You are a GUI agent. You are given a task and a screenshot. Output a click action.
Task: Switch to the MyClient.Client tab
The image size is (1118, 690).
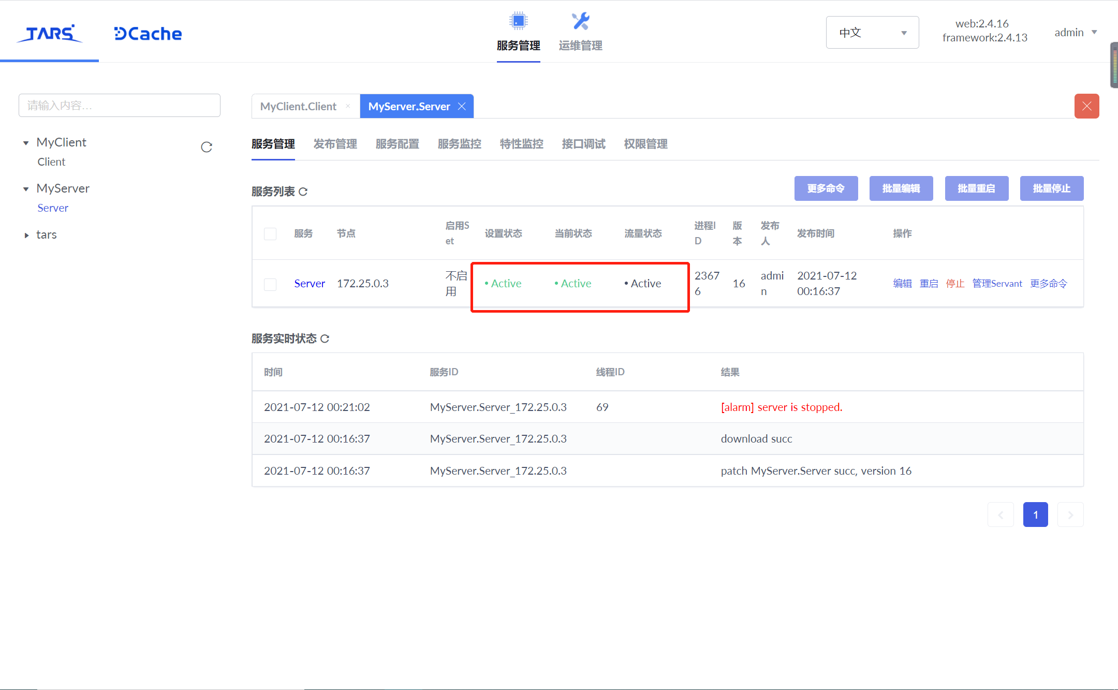click(x=298, y=106)
